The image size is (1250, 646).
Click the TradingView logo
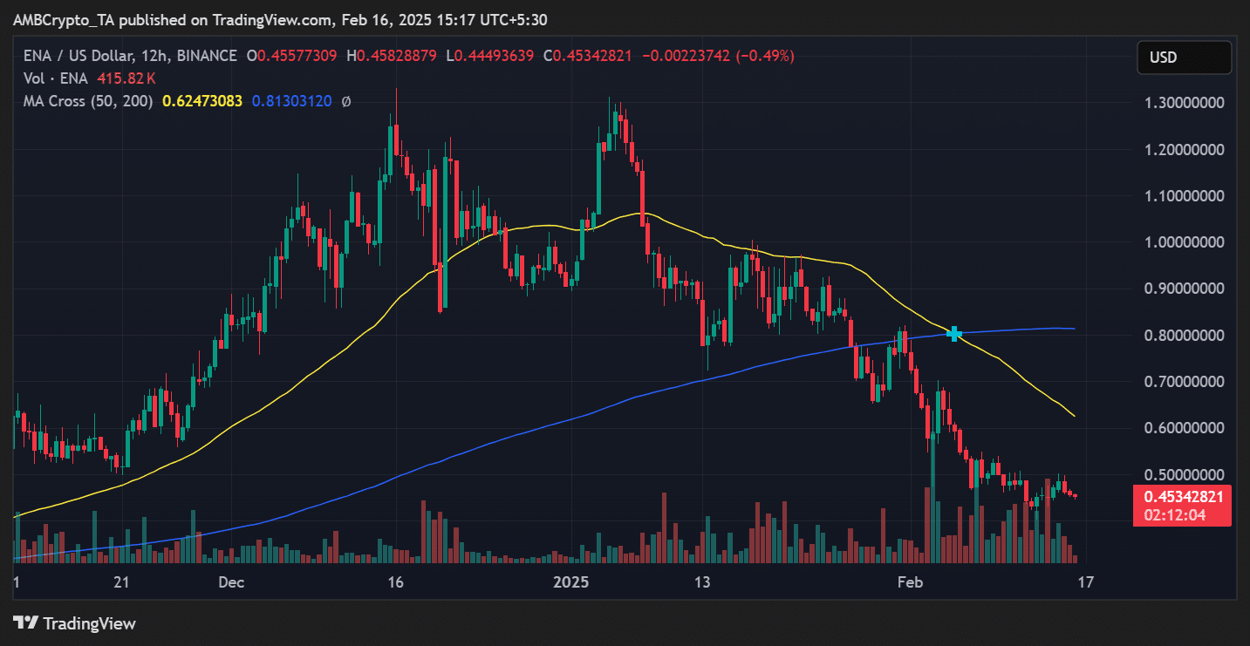75,623
